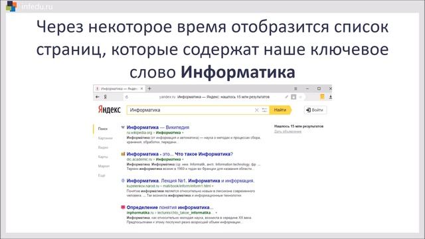The width and height of the screenshot is (425, 239).
Task: Click the pencil icon in the address bar
Action: pos(286,97)
